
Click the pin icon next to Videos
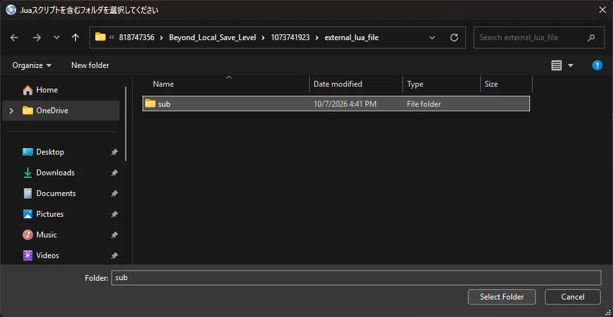coord(114,256)
